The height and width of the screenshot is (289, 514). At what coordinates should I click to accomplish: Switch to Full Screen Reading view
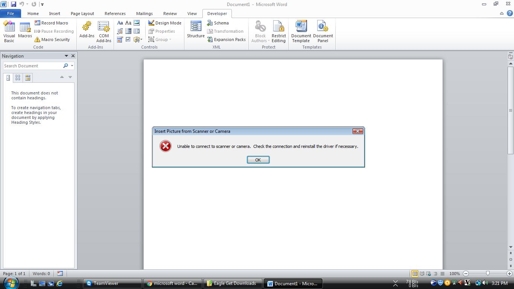(x=422, y=274)
